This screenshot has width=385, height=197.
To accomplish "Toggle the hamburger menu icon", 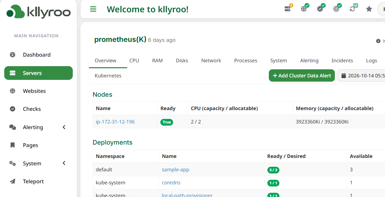I will coord(93,9).
